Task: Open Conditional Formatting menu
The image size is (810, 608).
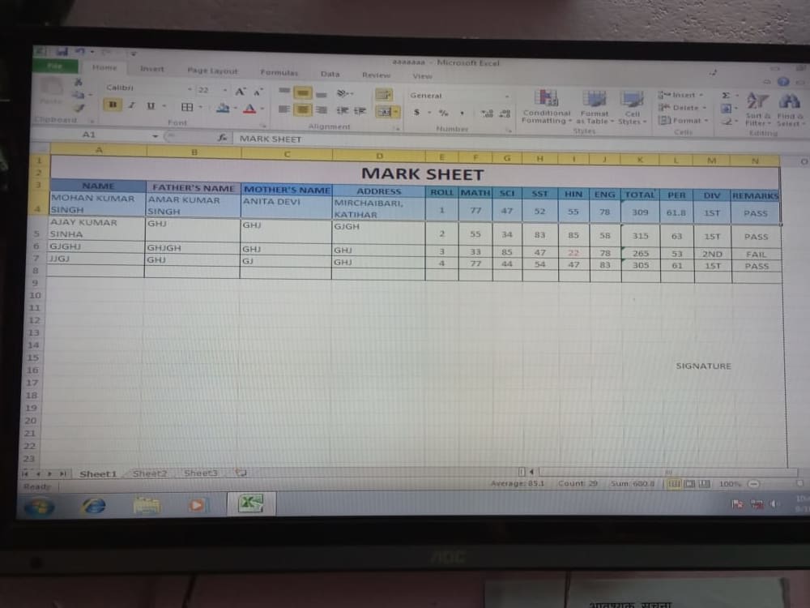Action: click(x=546, y=107)
